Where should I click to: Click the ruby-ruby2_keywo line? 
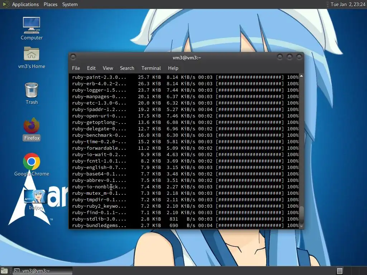pyautogui.click(x=185, y=206)
